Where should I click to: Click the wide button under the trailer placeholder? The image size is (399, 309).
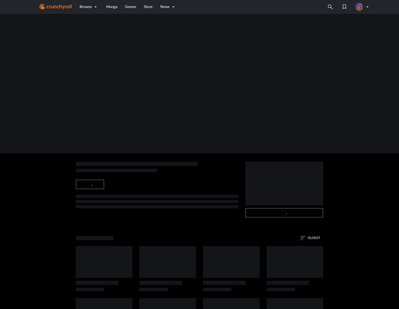pos(284,213)
